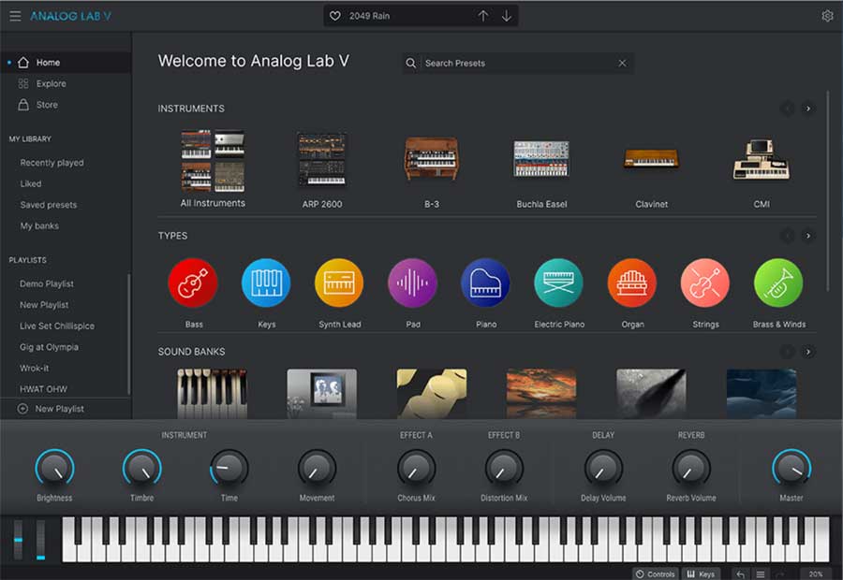The image size is (843, 580).
Task: Select the Clavinet instrument
Action: pos(652,177)
